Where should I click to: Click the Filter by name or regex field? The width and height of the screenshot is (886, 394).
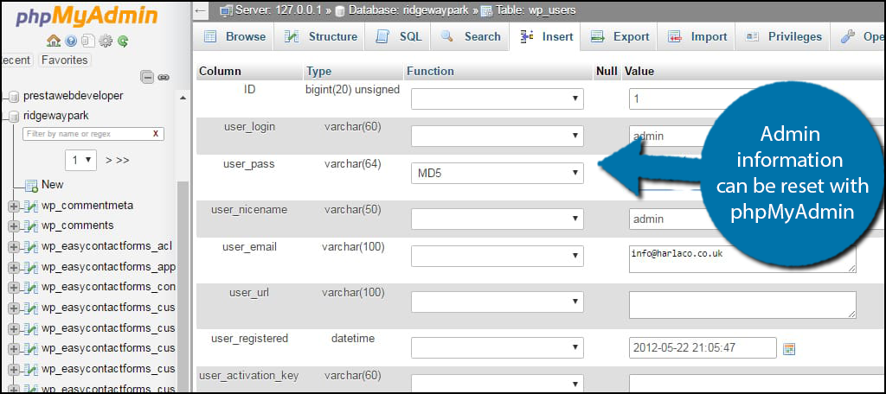[x=87, y=134]
